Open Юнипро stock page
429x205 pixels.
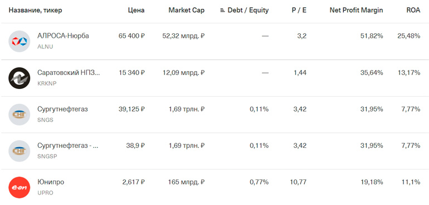click(x=51, y=182)
